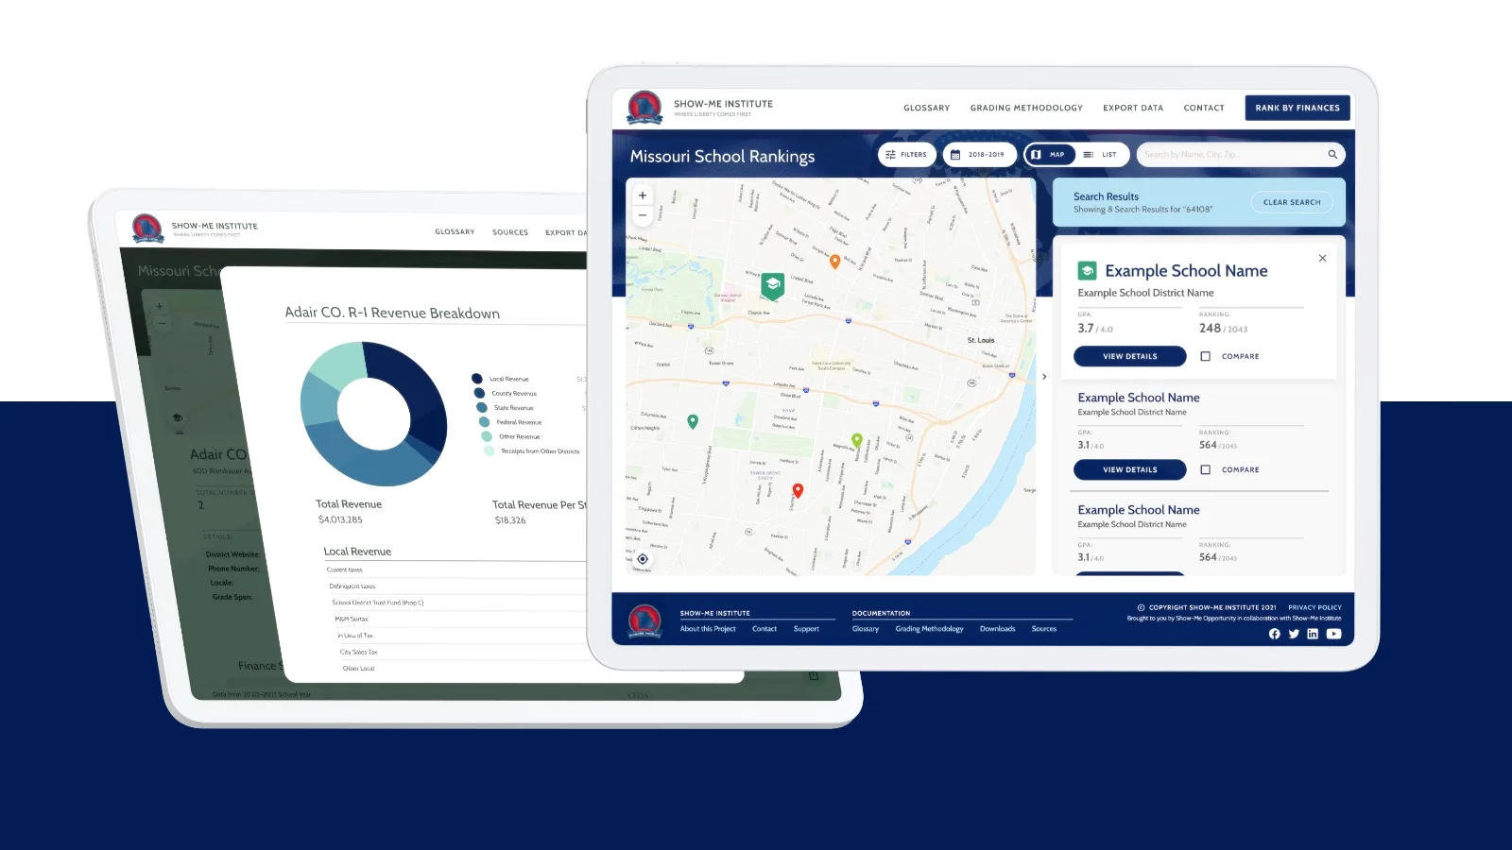1512x850 pixels.
Task: Check Compare for the second school result
Action: click(x=1206, y=469)
